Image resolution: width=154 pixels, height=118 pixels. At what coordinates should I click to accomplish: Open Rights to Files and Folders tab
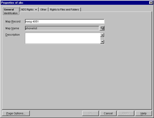click(x=64, y=10)
